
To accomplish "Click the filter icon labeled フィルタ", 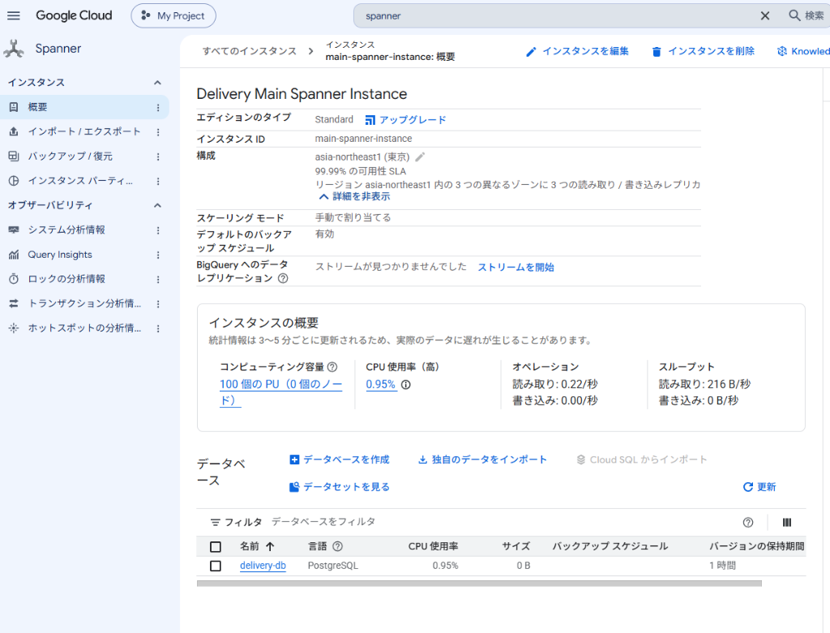I will [215, 523].
